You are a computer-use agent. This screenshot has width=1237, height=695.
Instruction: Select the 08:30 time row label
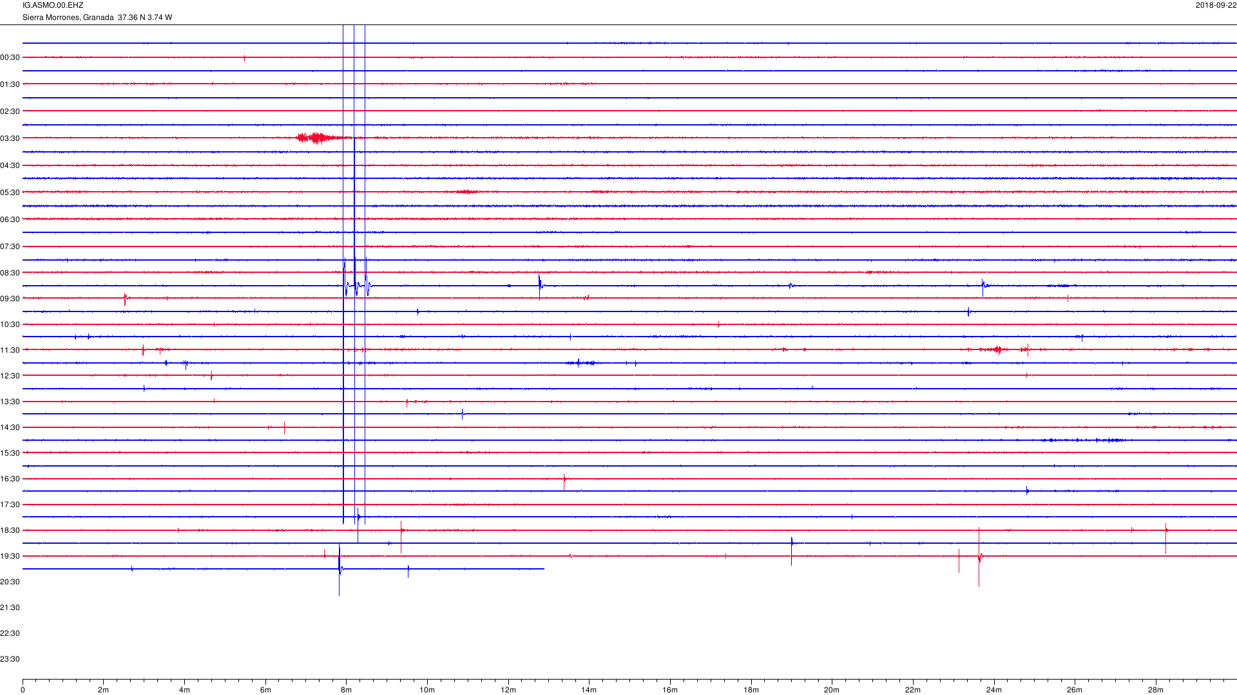point(10,273)
